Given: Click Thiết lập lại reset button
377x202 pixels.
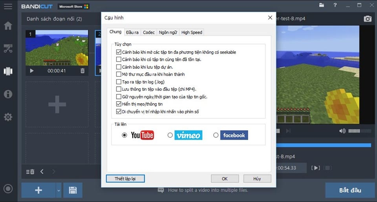Looking at the screenshot, I should click(x=125, y=179).
